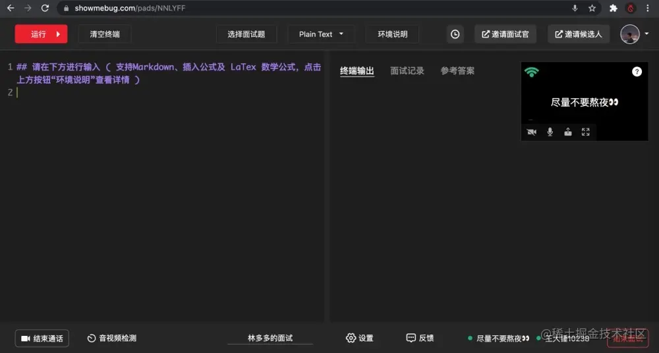View site lock security info
This screenshot has height=353, width=659.
click(x=66, y=8)
